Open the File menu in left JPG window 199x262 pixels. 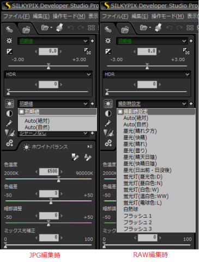[16, 16]
